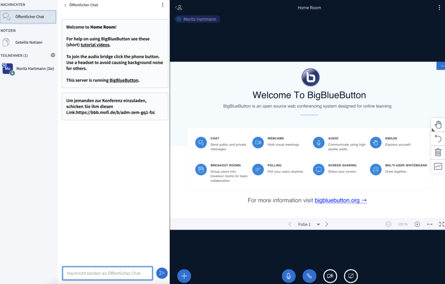Open Home Room options three-dot menu
This screenshot has height=284, width=445.
[x=439, y=8]
